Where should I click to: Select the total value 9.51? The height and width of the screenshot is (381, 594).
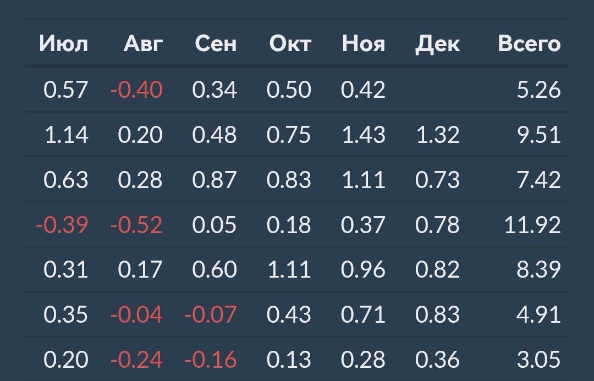[x=538, y=135]
